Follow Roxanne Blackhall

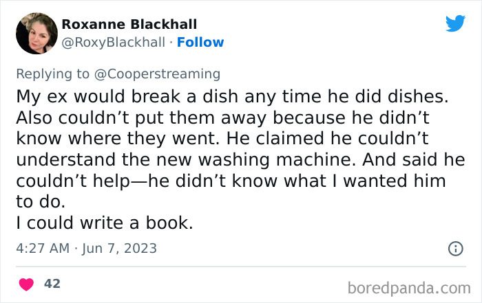click(200, 43)
